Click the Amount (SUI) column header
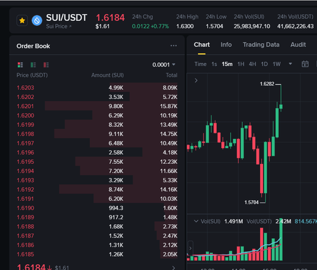 (x=108, y=75)
